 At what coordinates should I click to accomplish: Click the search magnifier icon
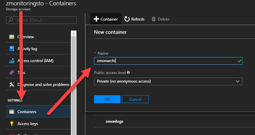pyautogui.click(x=11, y=20)
